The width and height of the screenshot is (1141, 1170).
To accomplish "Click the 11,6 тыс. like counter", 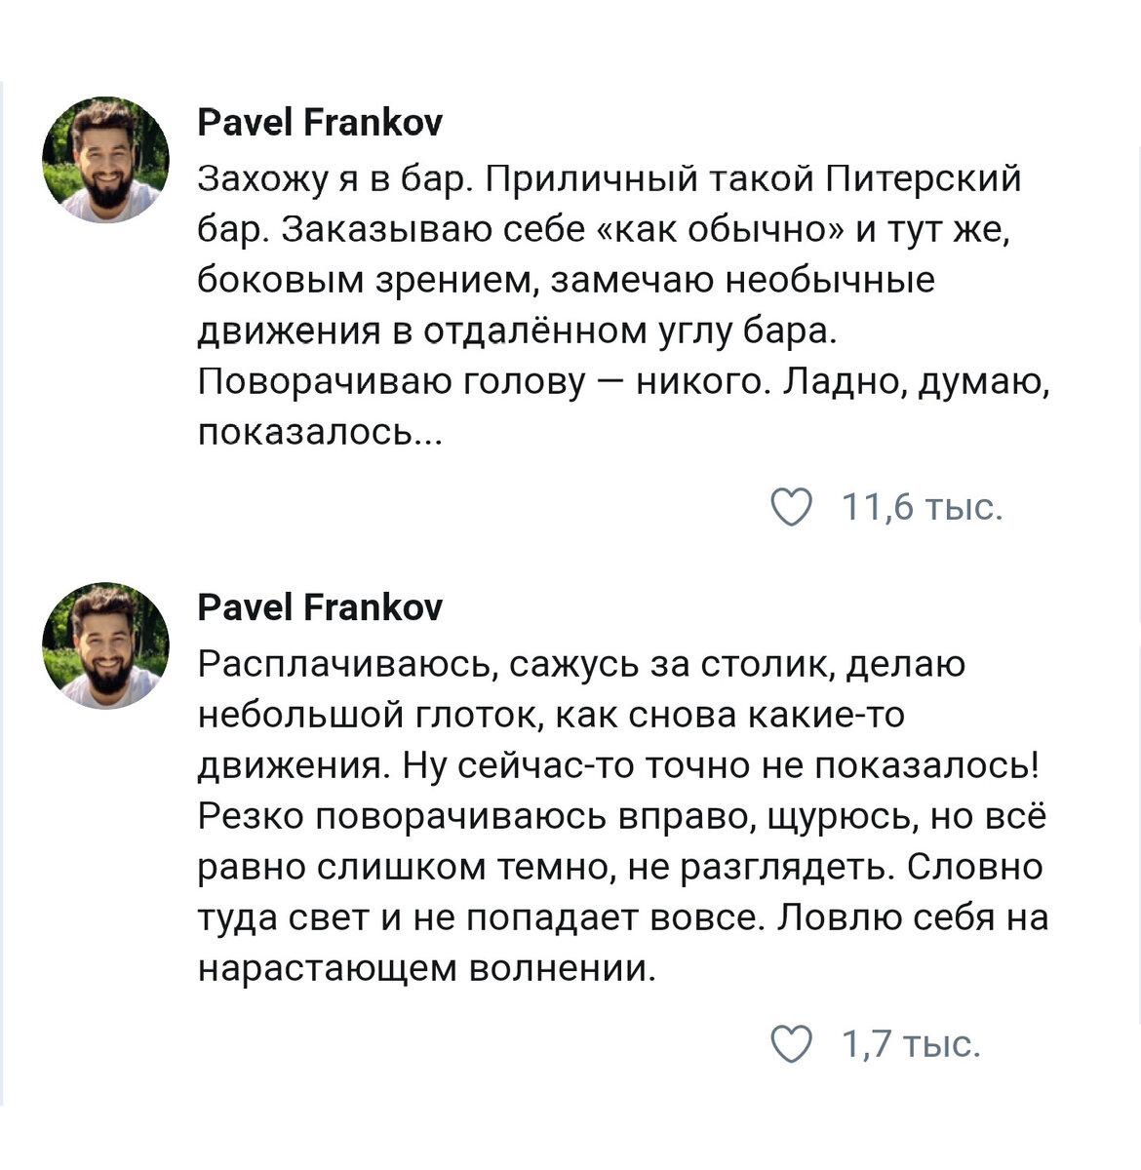I will [923, 508].
